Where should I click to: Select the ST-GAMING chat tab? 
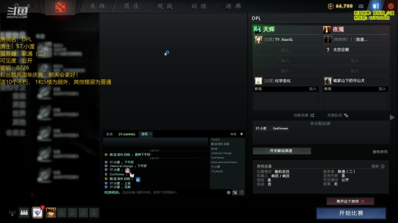(x=127, y=134)
